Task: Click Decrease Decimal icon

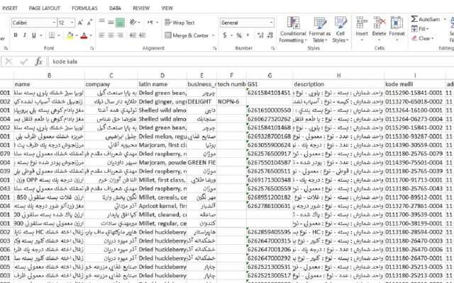Action: point(270,35)
